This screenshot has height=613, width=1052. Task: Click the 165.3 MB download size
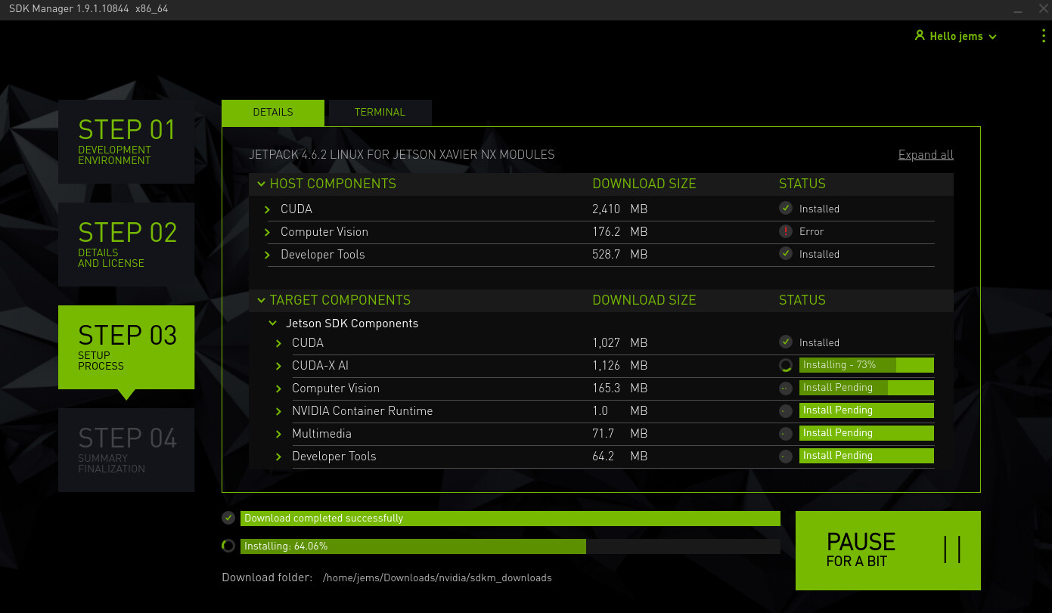[x=619, y=389]
